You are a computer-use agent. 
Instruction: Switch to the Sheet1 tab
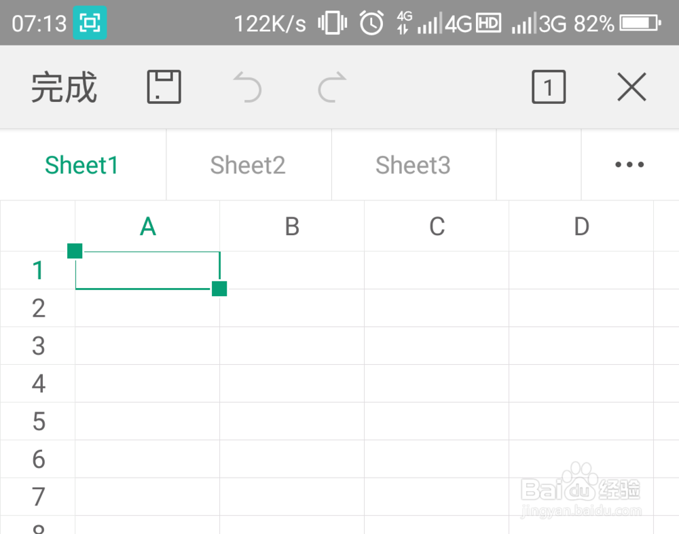pyautogui.click(x=82, y=165)
